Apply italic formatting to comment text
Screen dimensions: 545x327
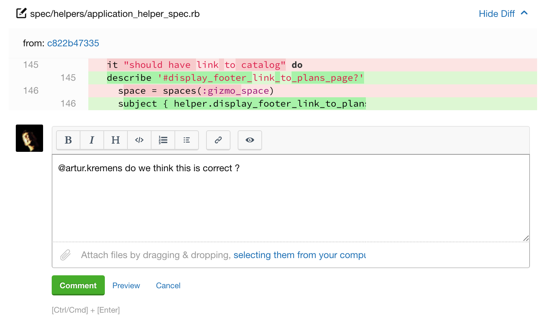tap(92, 140)
